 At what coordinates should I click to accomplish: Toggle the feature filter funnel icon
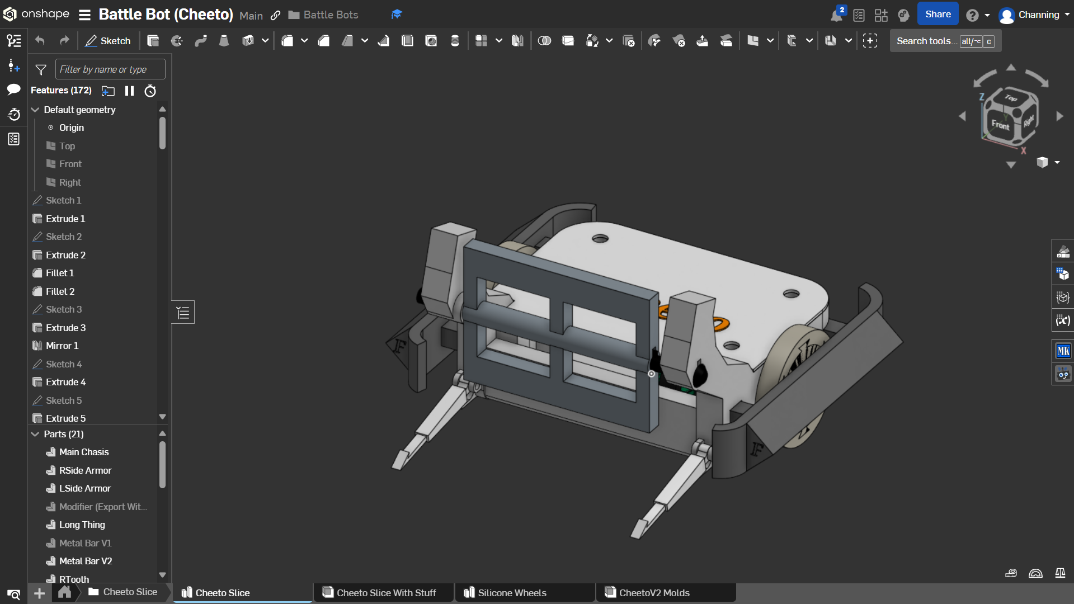[x=41, y=70]
